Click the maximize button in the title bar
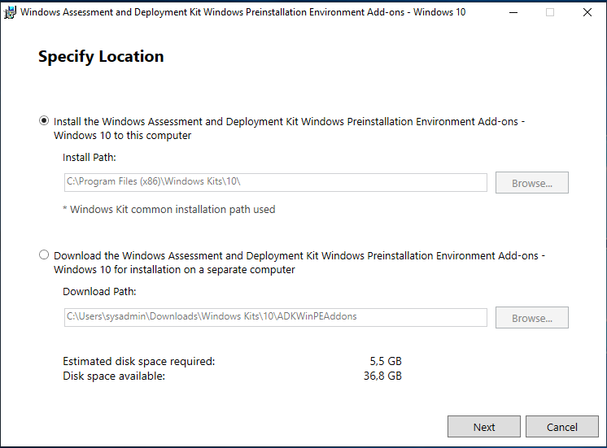Screen dimensions: 607x448 tap(550, 12)
